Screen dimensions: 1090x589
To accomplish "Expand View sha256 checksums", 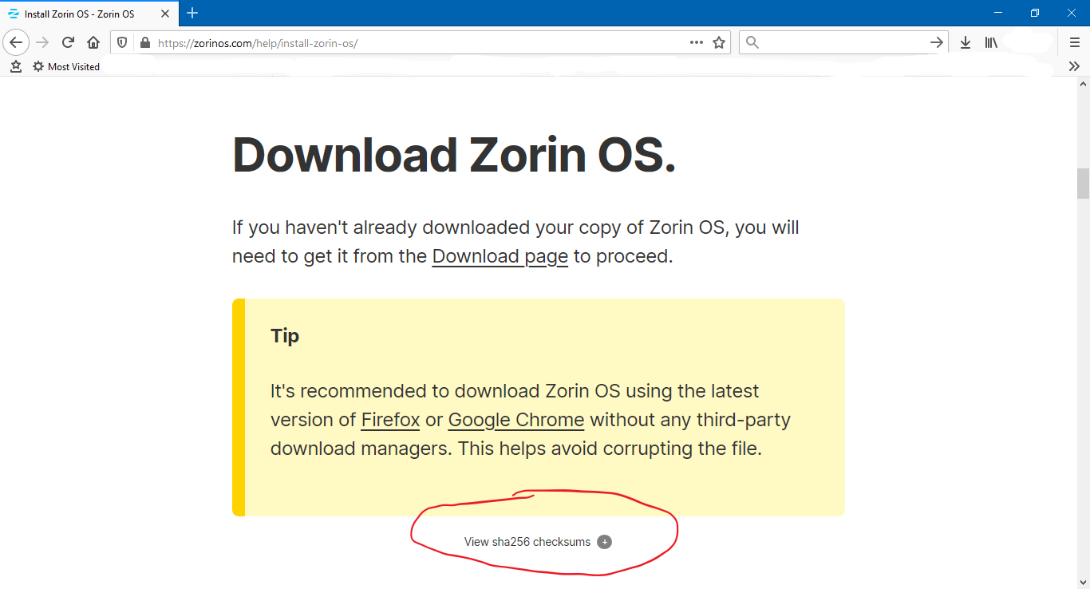I will [x=537, y=542].
